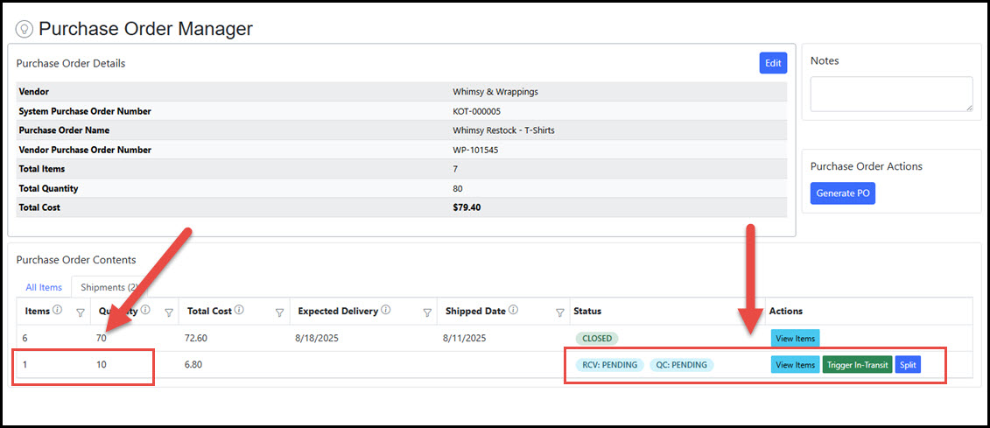Click the info icon next to Quantity column
990x428 pixels.
(x=145, y=310)
